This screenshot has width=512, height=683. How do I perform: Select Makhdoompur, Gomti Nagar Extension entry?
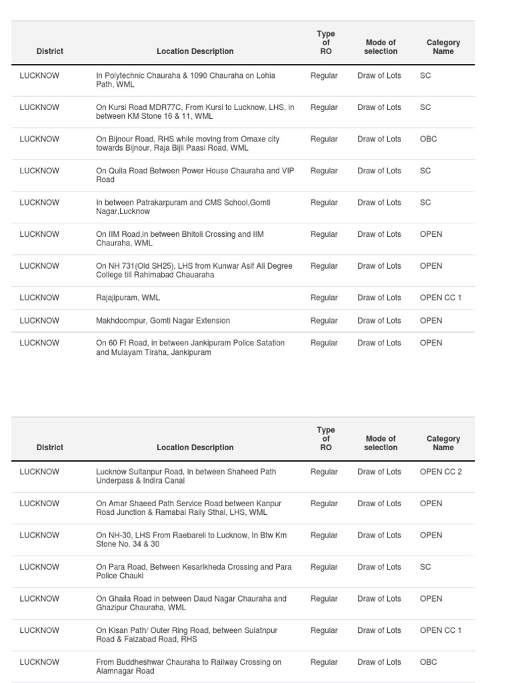tap(163, 321)
